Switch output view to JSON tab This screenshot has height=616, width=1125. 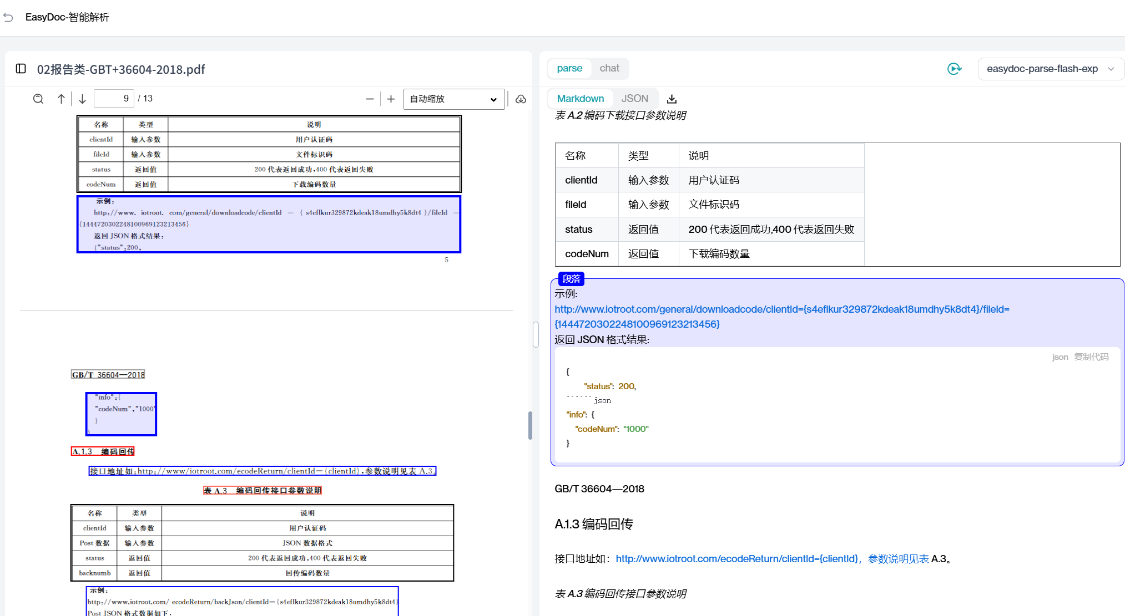point(634,98)
